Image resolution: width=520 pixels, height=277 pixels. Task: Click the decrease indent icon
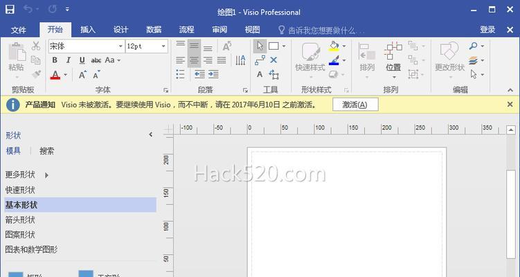click(x=199, y=74)
